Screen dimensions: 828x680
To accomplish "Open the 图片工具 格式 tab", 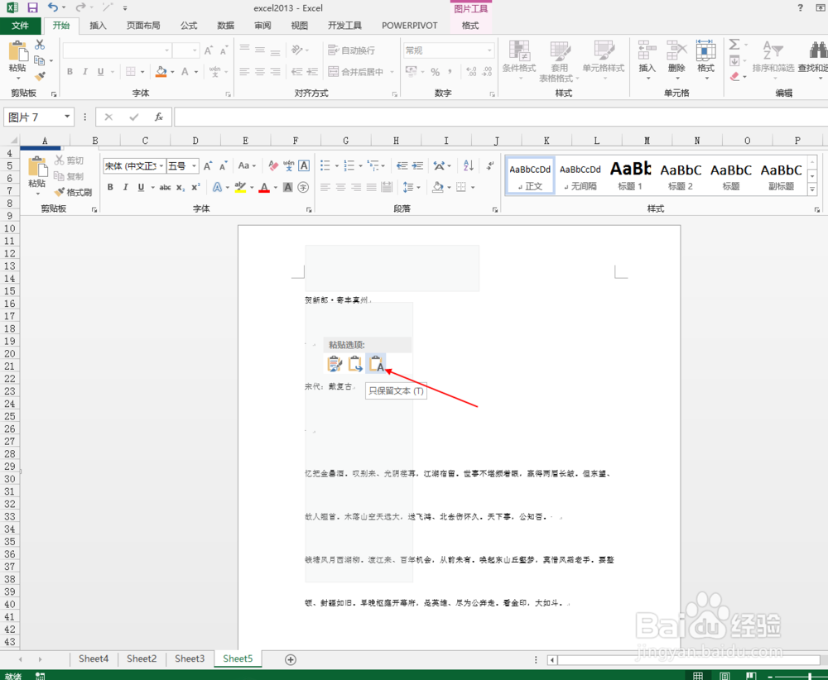I will coord(470,26).
